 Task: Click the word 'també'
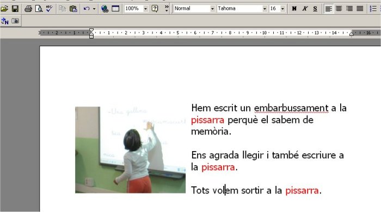point(285,155)
